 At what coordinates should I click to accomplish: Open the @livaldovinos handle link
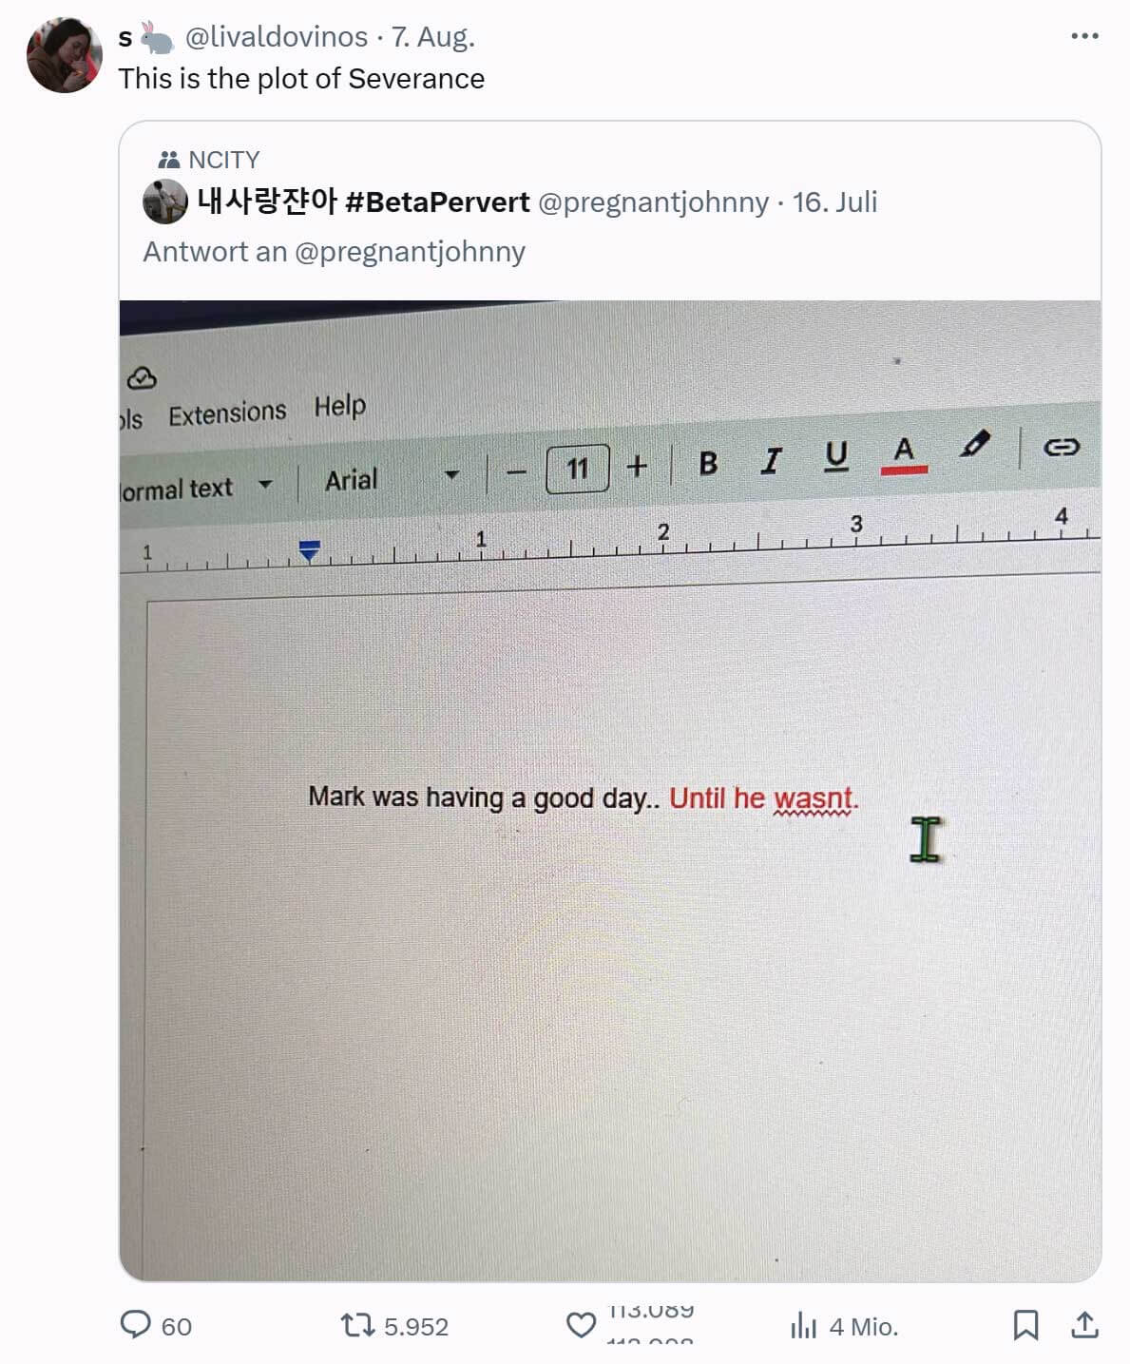pyautogui.click(x=276, y=36)
